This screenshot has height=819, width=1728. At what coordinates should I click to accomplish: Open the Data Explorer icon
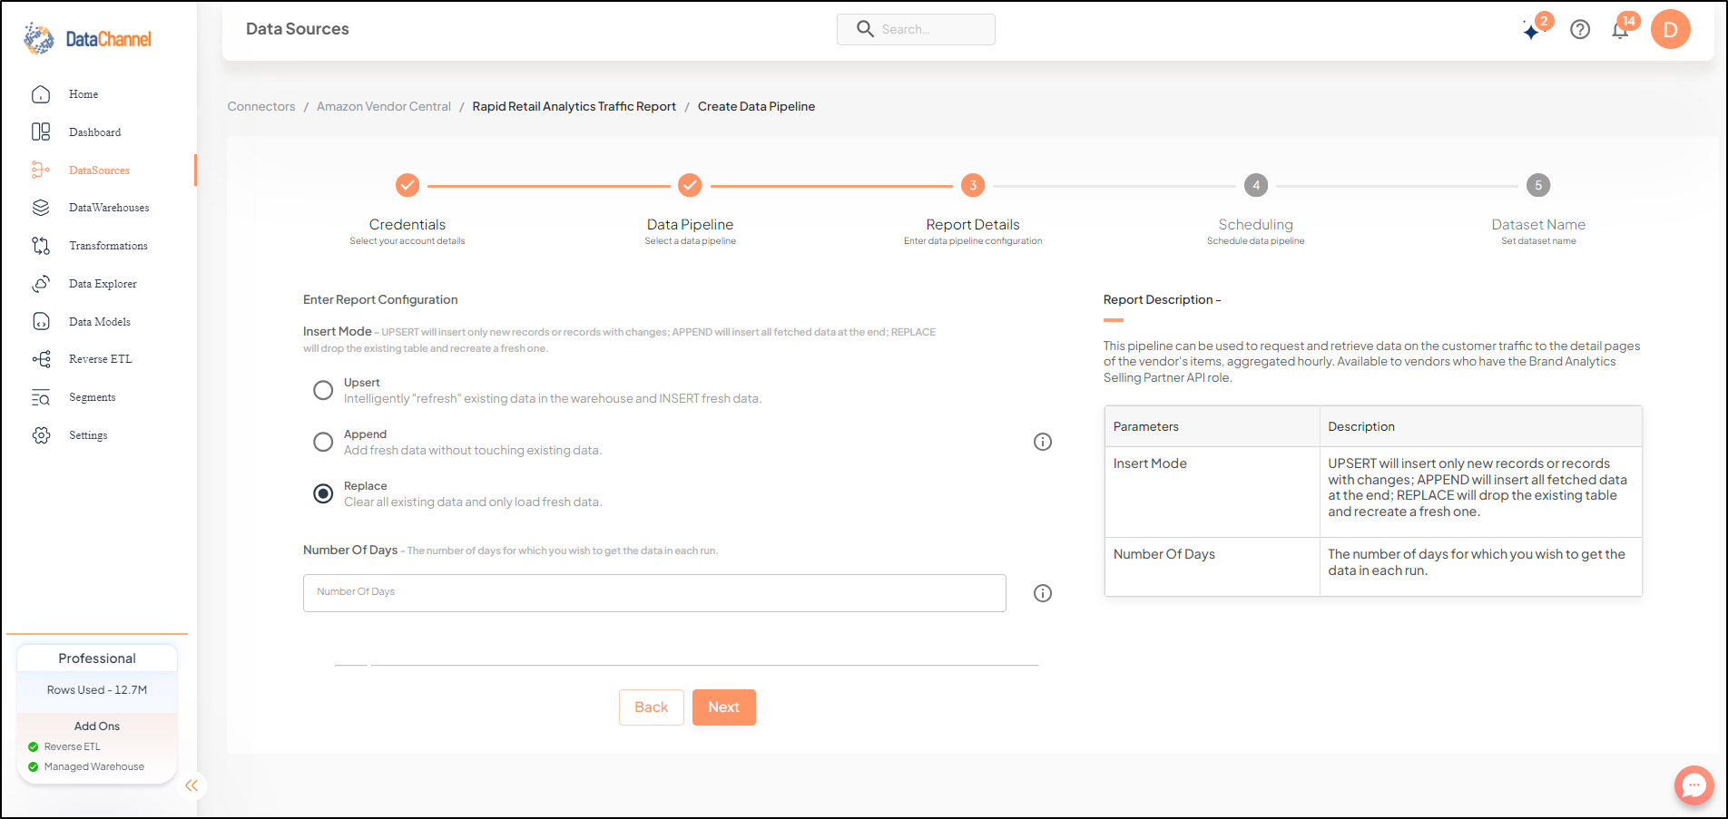(41, 284)
